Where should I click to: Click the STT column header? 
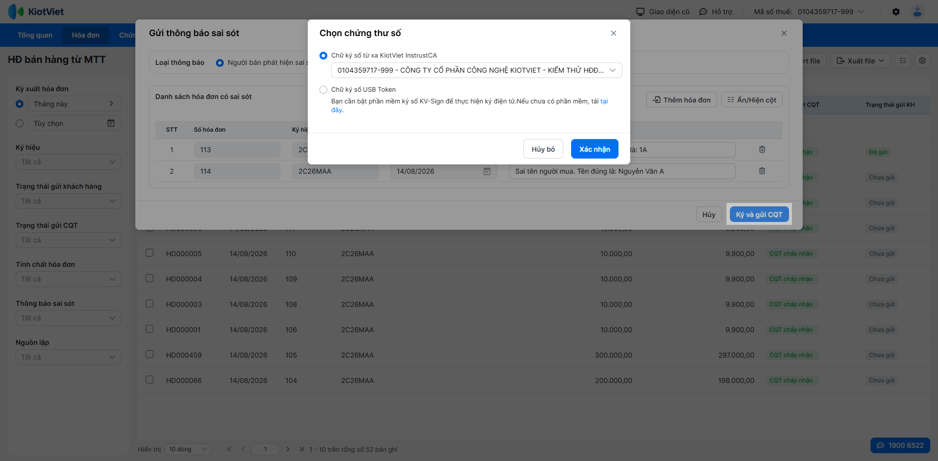(x=171, y=130)
